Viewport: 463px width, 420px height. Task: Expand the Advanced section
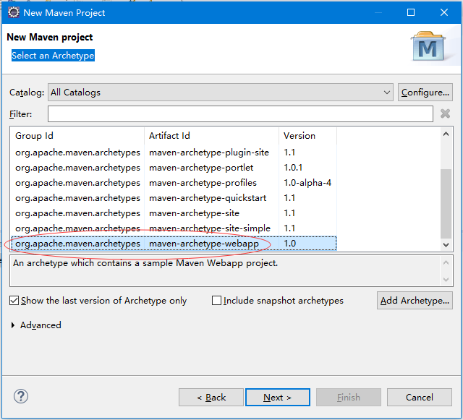[x=13, y=325]
